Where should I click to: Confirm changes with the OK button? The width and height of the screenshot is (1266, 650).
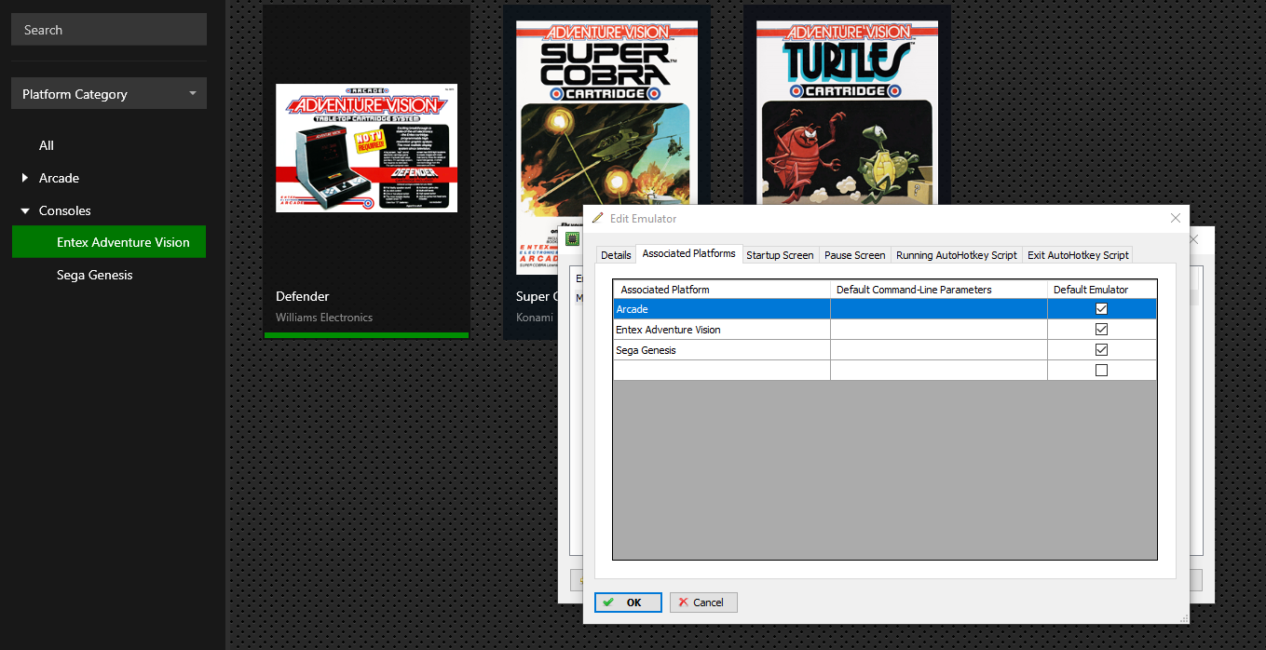pos(628,603)
